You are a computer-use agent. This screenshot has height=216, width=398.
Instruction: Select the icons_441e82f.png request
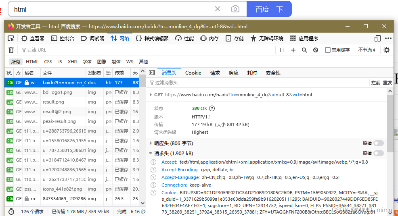(x=72, y=189)
